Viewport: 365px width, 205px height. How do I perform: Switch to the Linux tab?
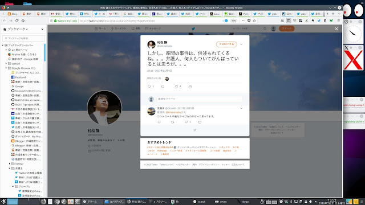click(x=215, y=14)
